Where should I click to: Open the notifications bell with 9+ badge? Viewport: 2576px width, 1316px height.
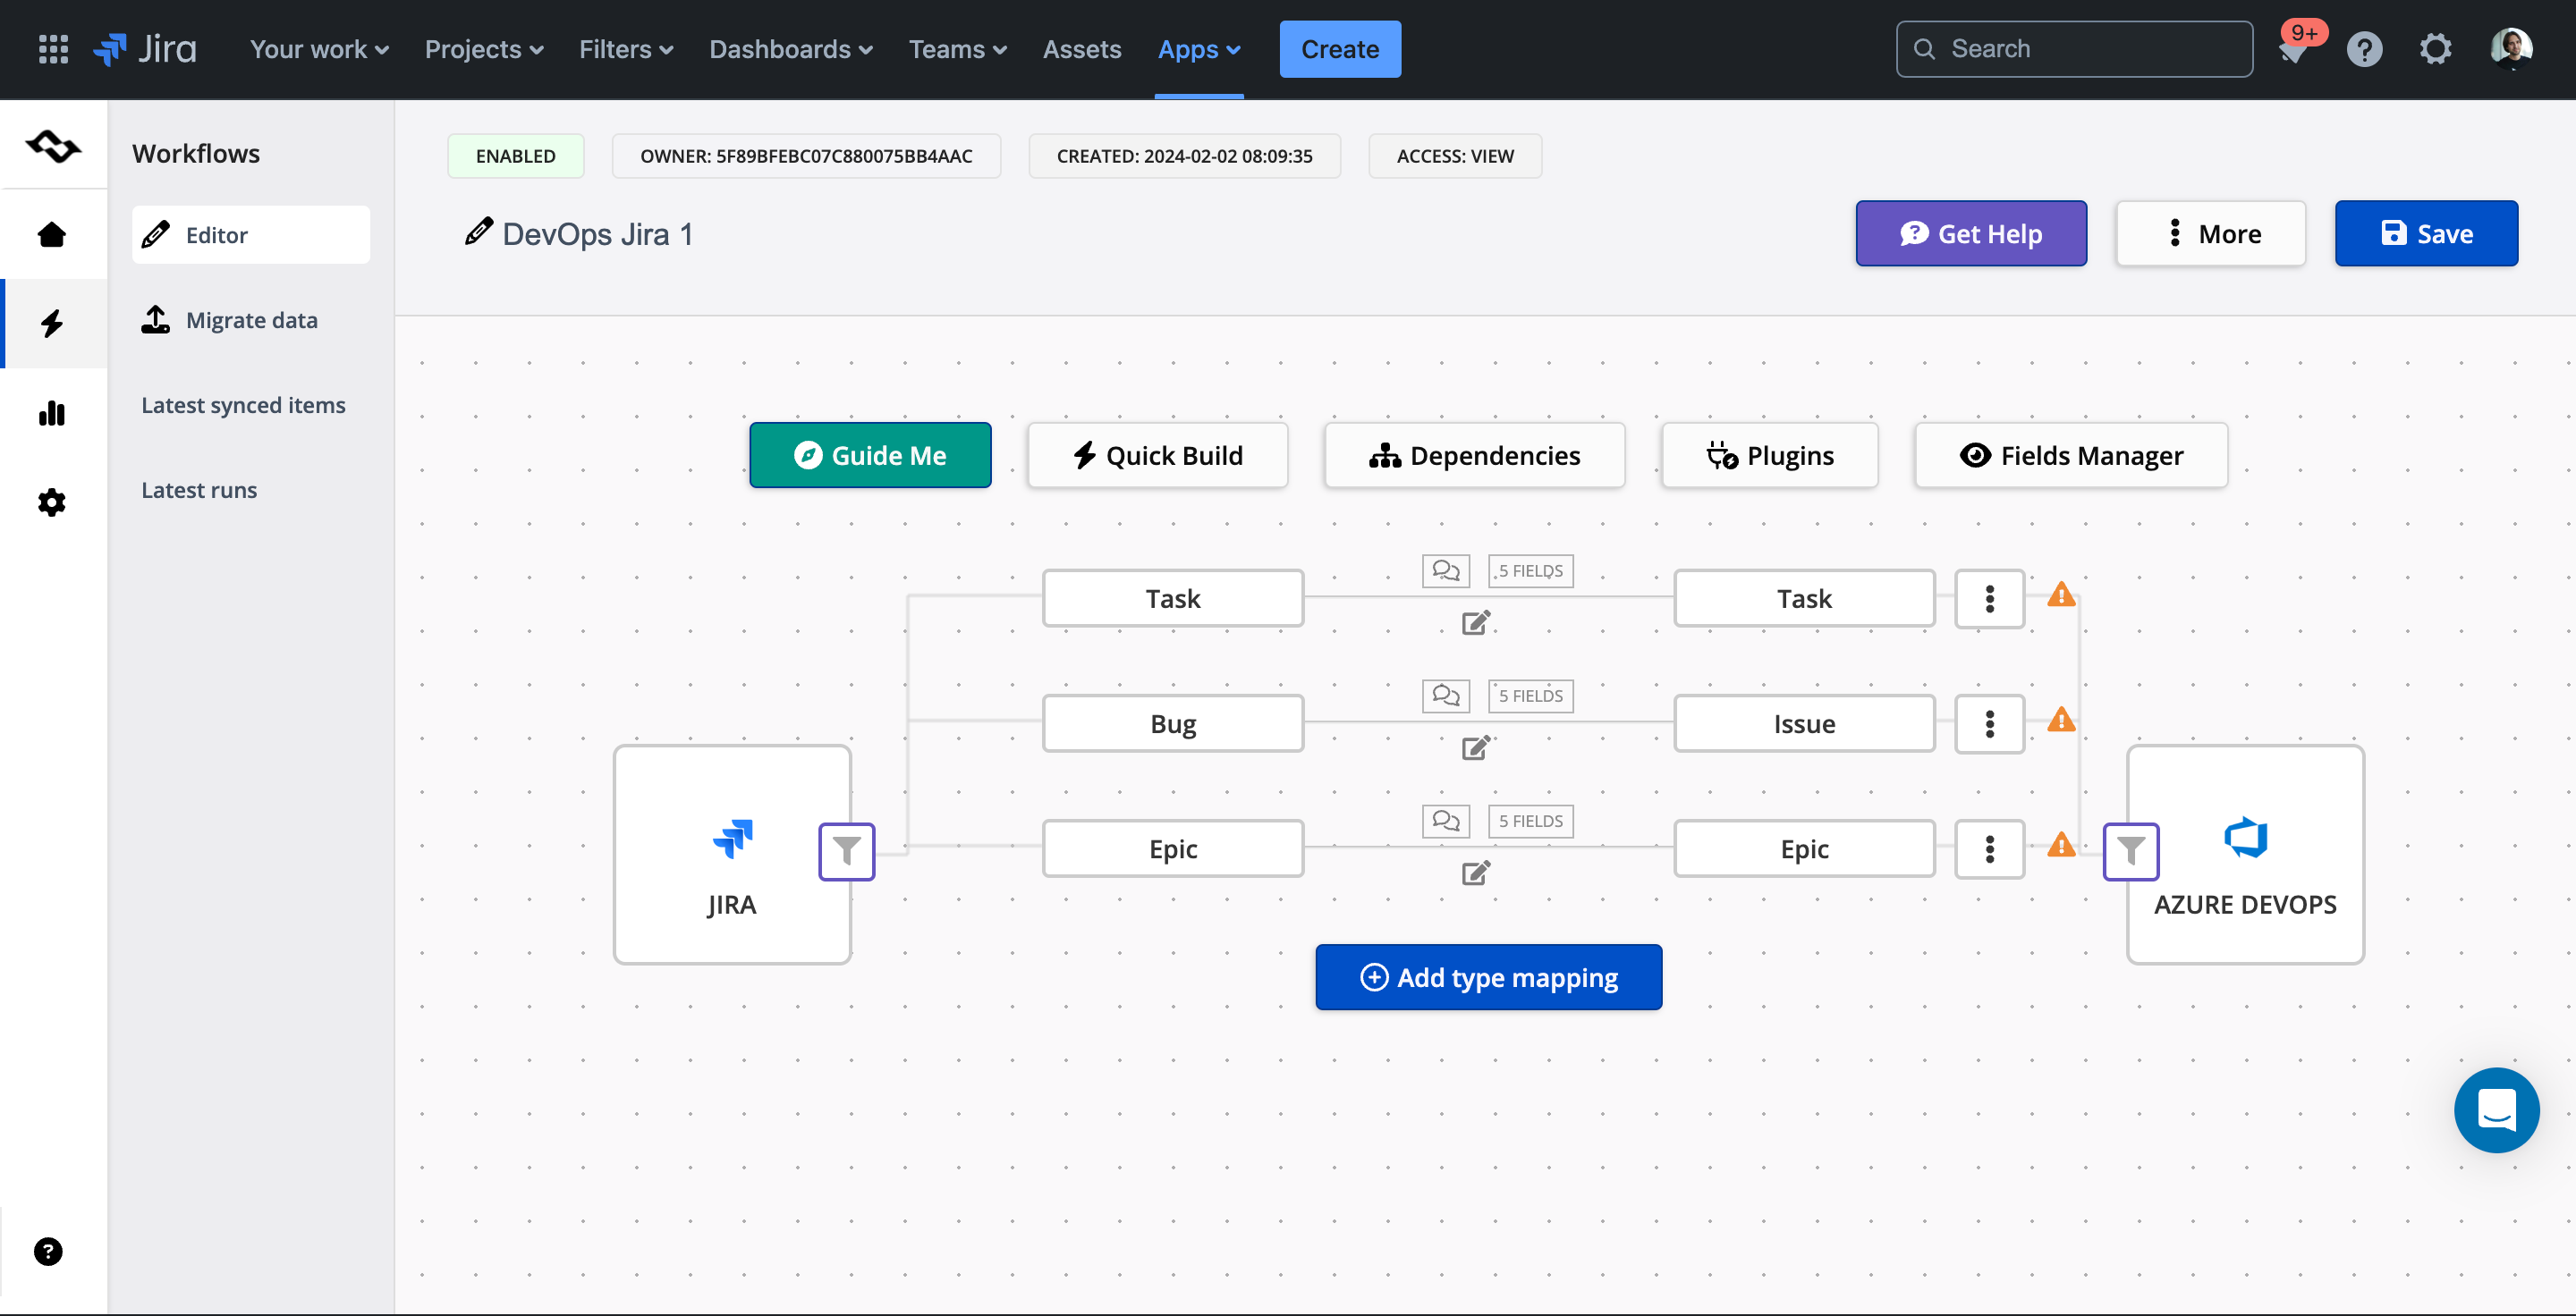[x=2294, y=50]
